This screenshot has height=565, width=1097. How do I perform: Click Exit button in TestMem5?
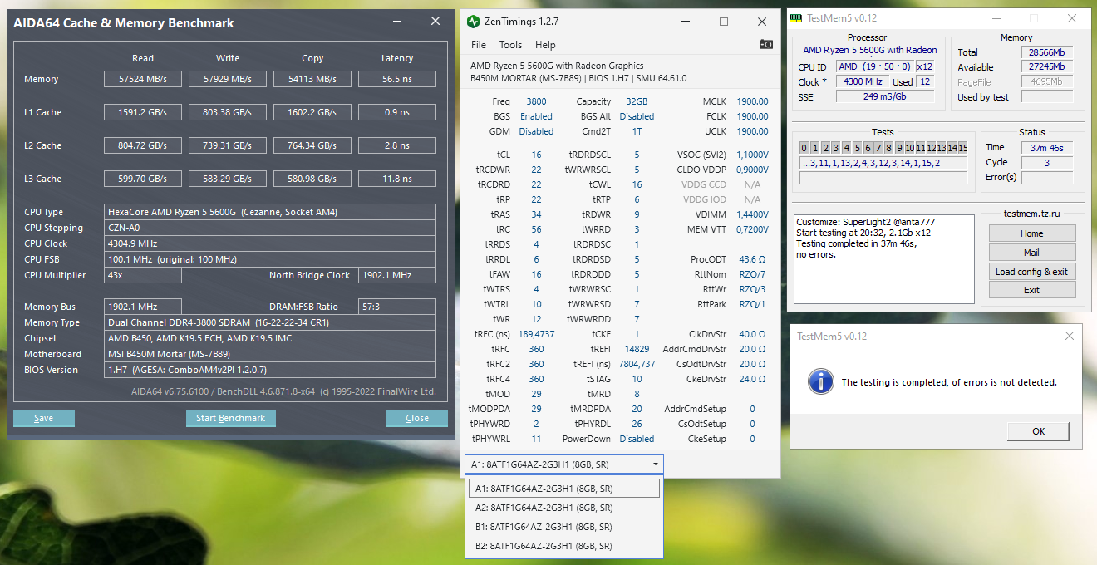click(1032, 290)
